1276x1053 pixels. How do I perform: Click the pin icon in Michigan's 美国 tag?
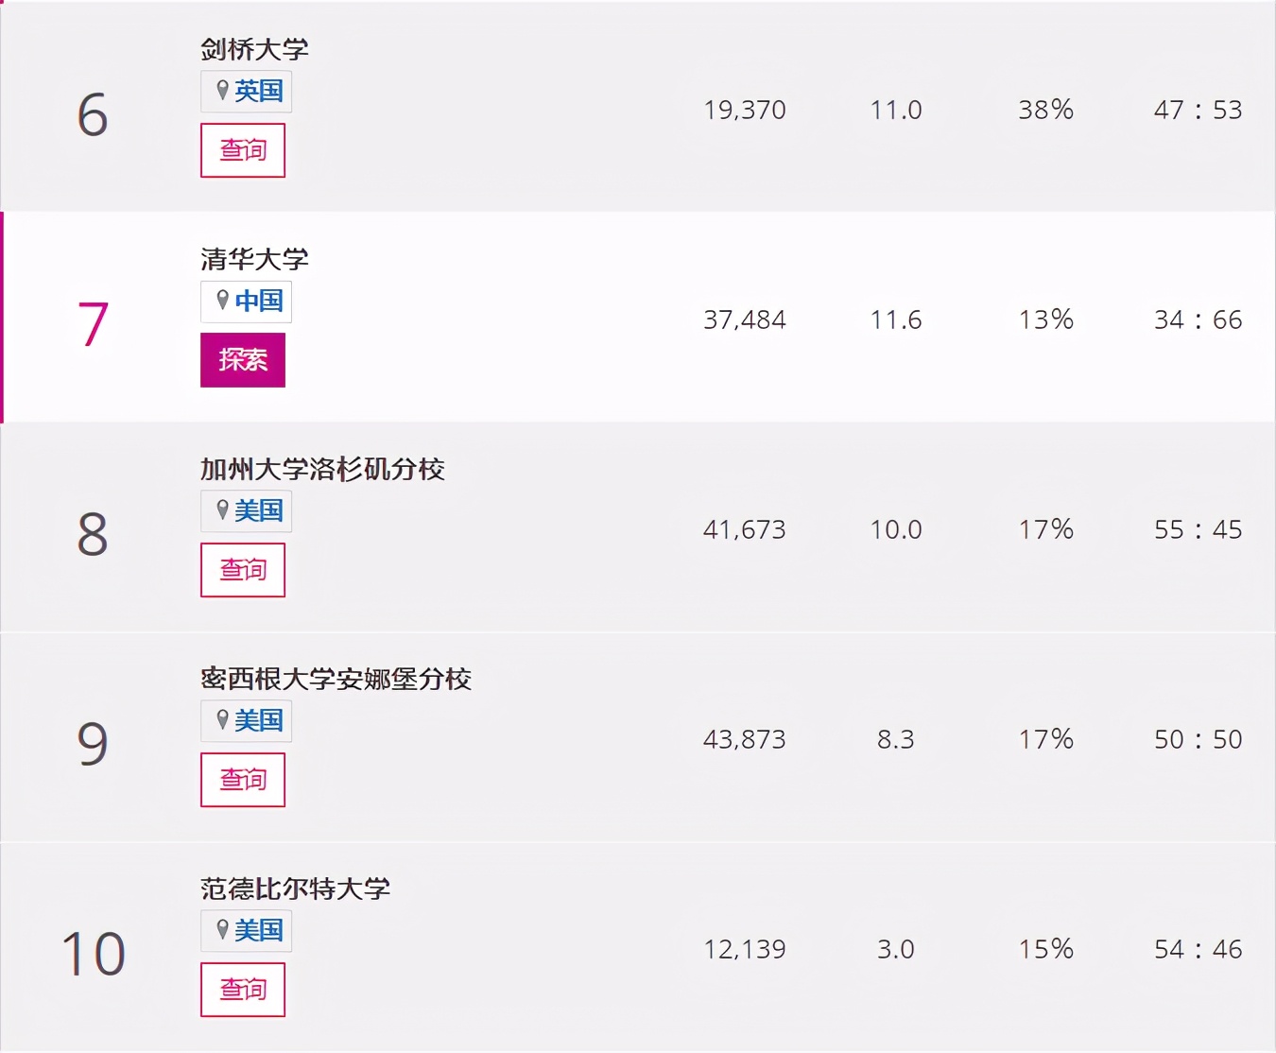coord(223,720)
